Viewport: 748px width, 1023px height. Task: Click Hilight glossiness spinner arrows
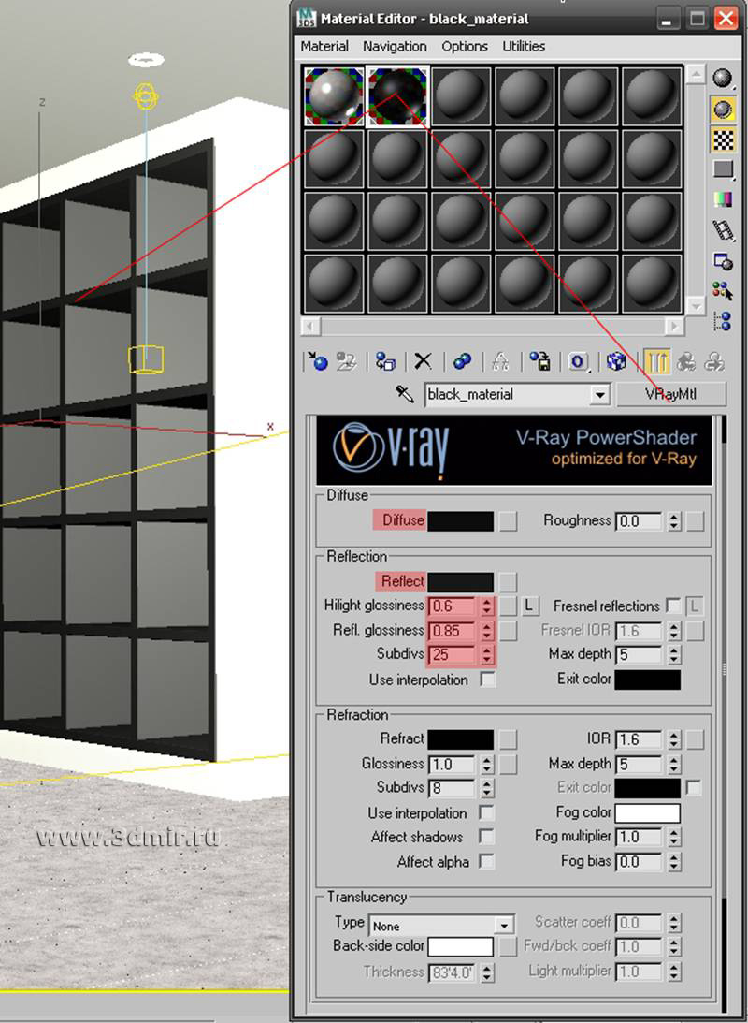coord(487,606)
